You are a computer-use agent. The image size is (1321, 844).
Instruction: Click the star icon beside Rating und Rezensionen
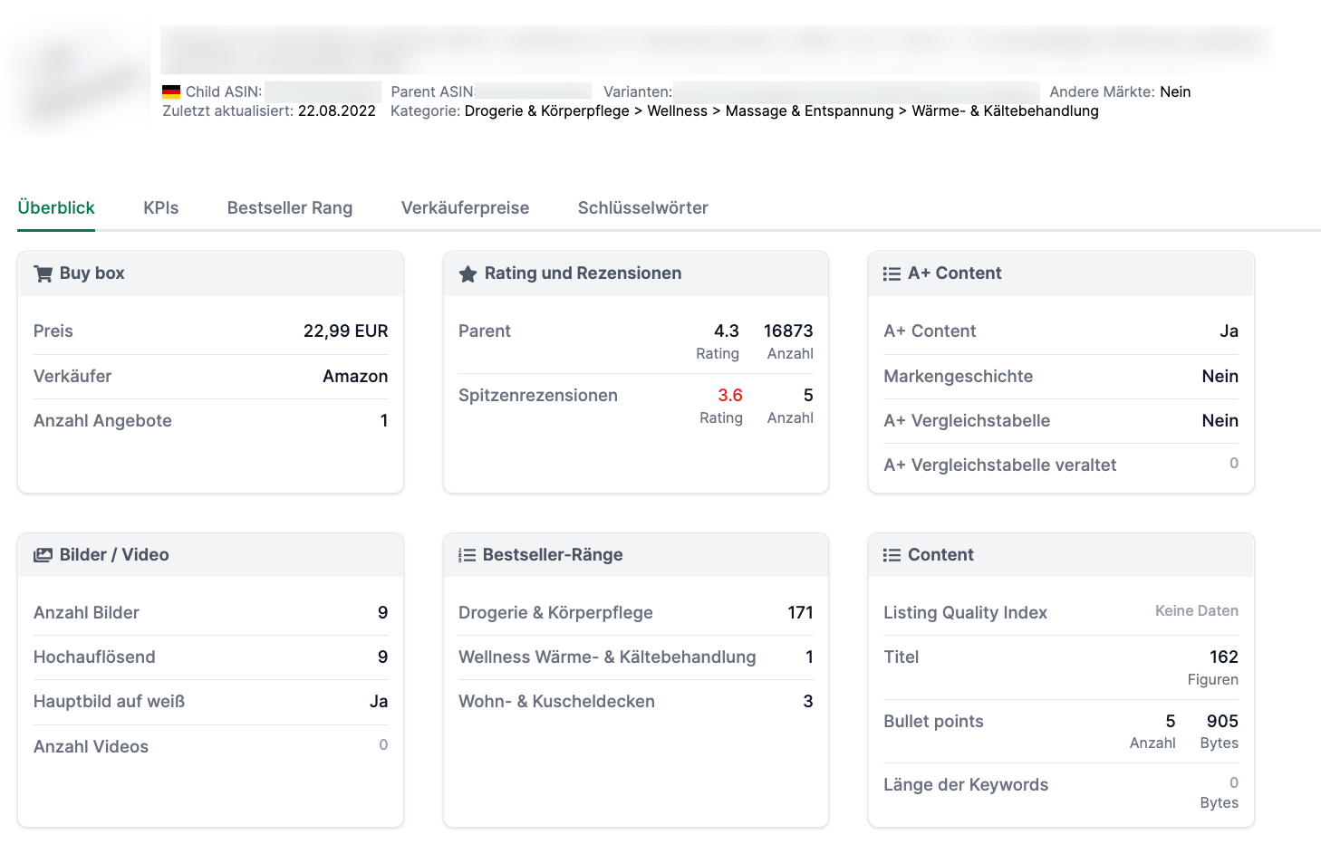coord(468,273)
